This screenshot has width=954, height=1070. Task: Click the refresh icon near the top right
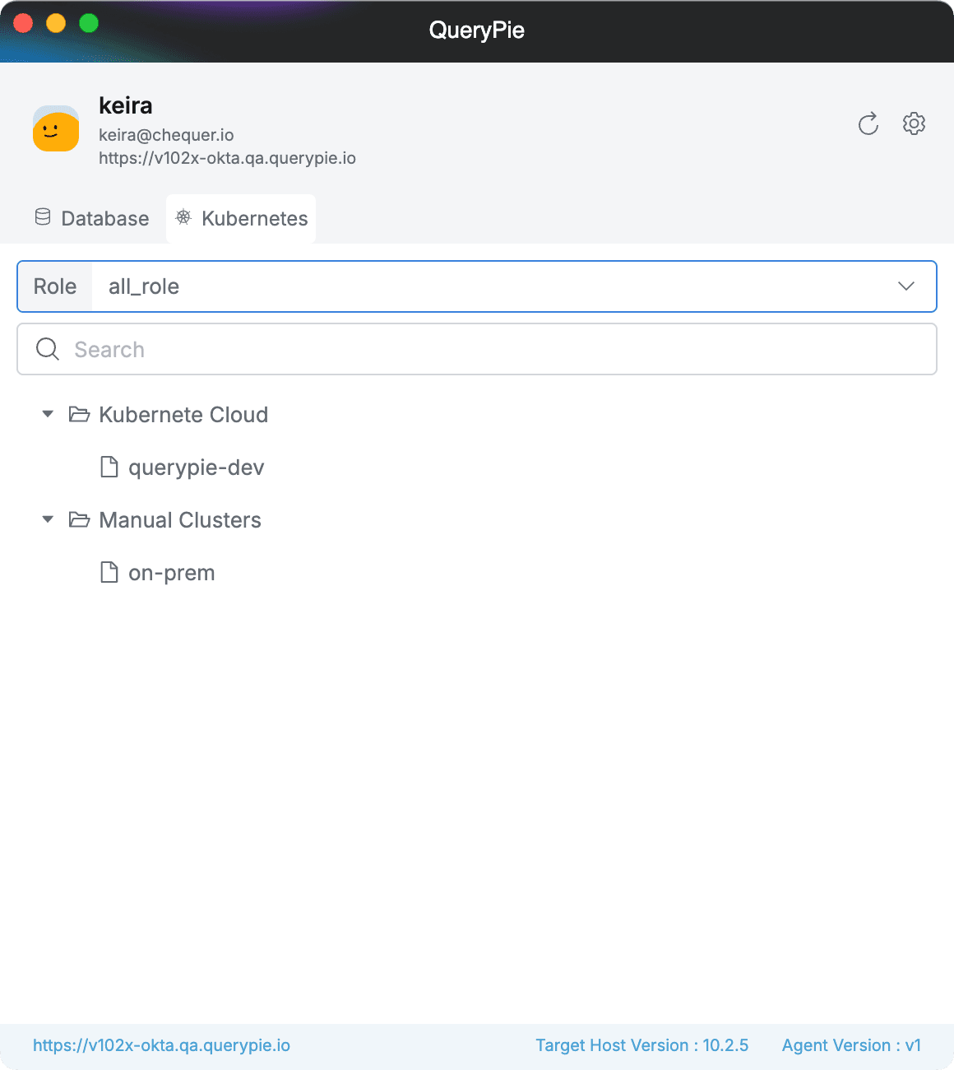(x=868, y=123)
